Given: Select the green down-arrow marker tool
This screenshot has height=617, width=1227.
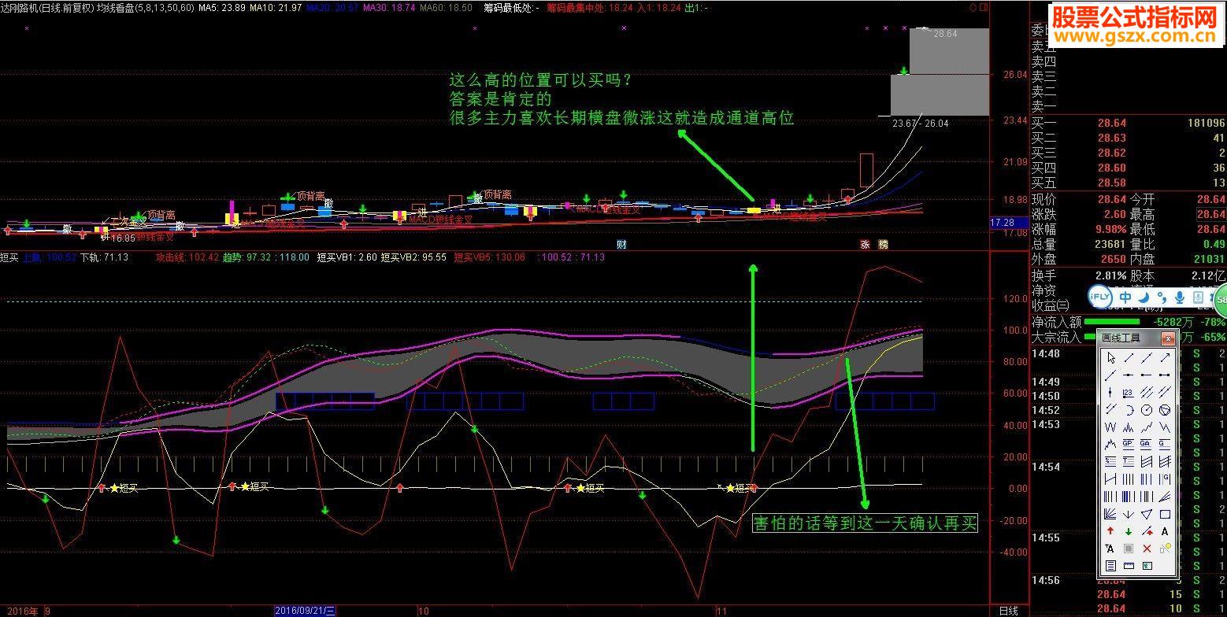Looking at the screenshot, I should [1129, 531].
